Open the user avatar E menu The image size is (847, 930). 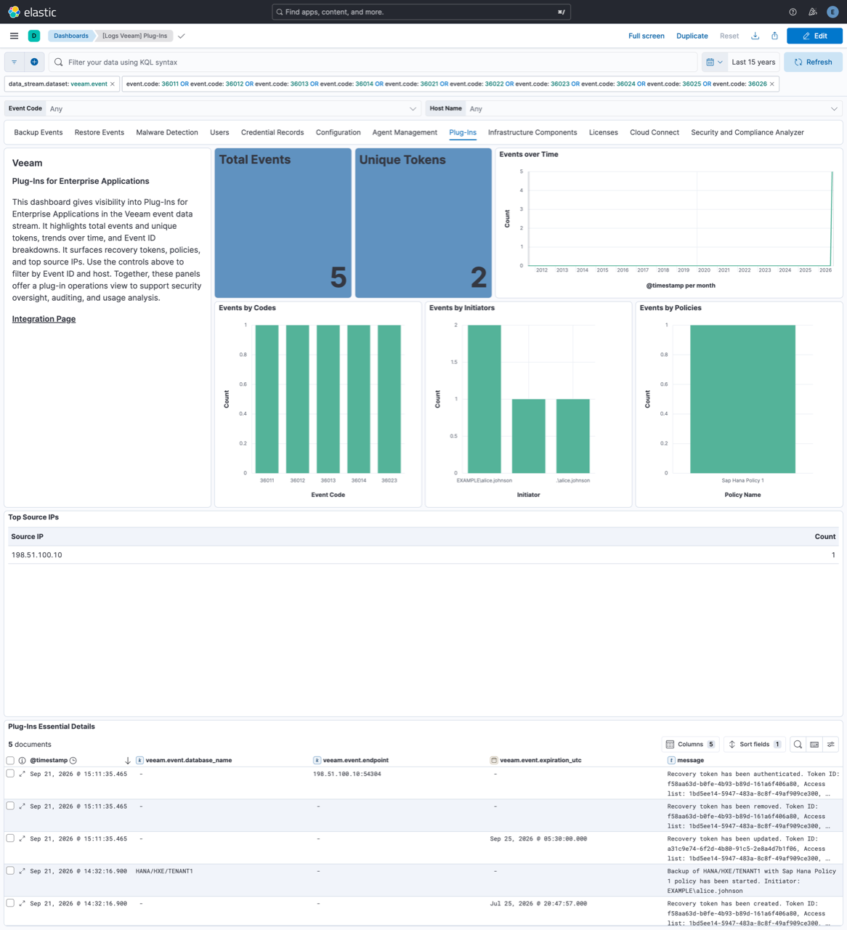click(x=832, y=12)
